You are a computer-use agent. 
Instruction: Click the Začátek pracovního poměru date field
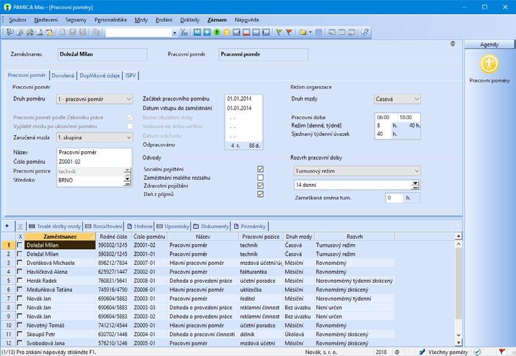[x=243, y=99]
